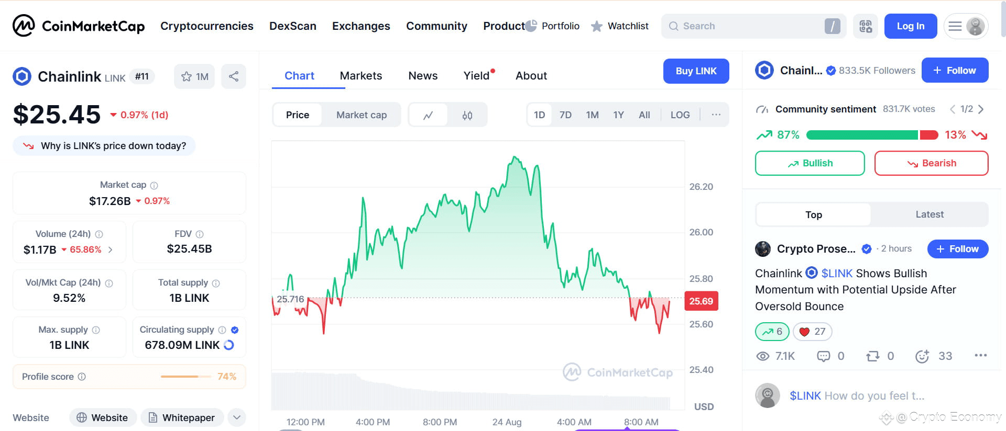Open Portfolio pie chart icon
This screenshot has width=1006, height=431.
531,26
